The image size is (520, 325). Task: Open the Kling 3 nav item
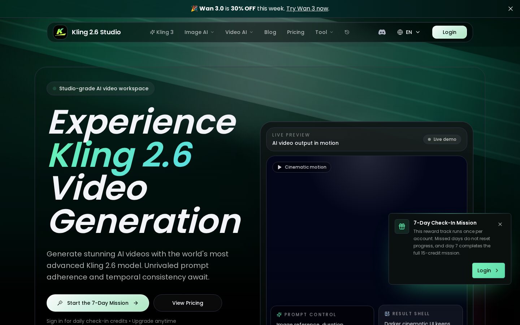point(162,32)
